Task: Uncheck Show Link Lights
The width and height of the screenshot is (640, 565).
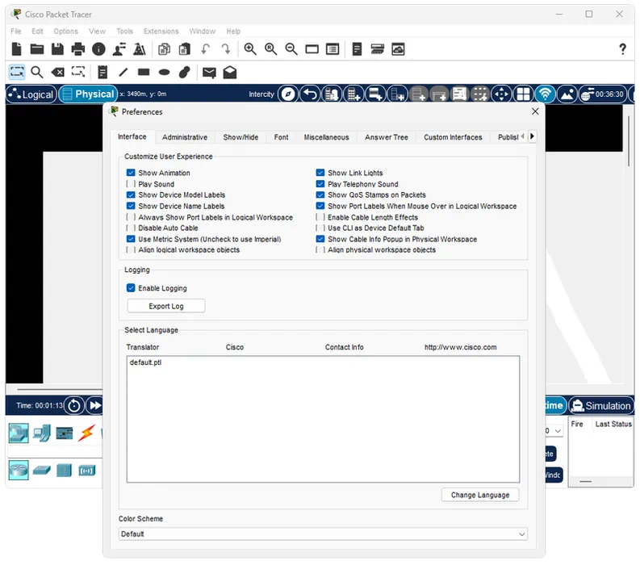Action: click(x=320, y=173)
